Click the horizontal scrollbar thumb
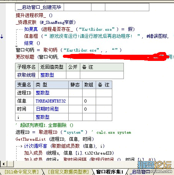The height and width of the screenshot is (175, 174). tap(10, 164)
